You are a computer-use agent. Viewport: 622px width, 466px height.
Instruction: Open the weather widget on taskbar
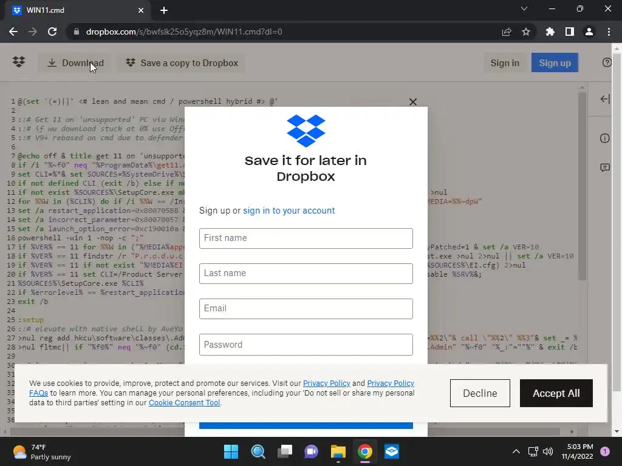41,451
